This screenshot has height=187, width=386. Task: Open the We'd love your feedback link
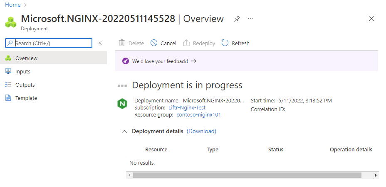[x=160, y=61]
